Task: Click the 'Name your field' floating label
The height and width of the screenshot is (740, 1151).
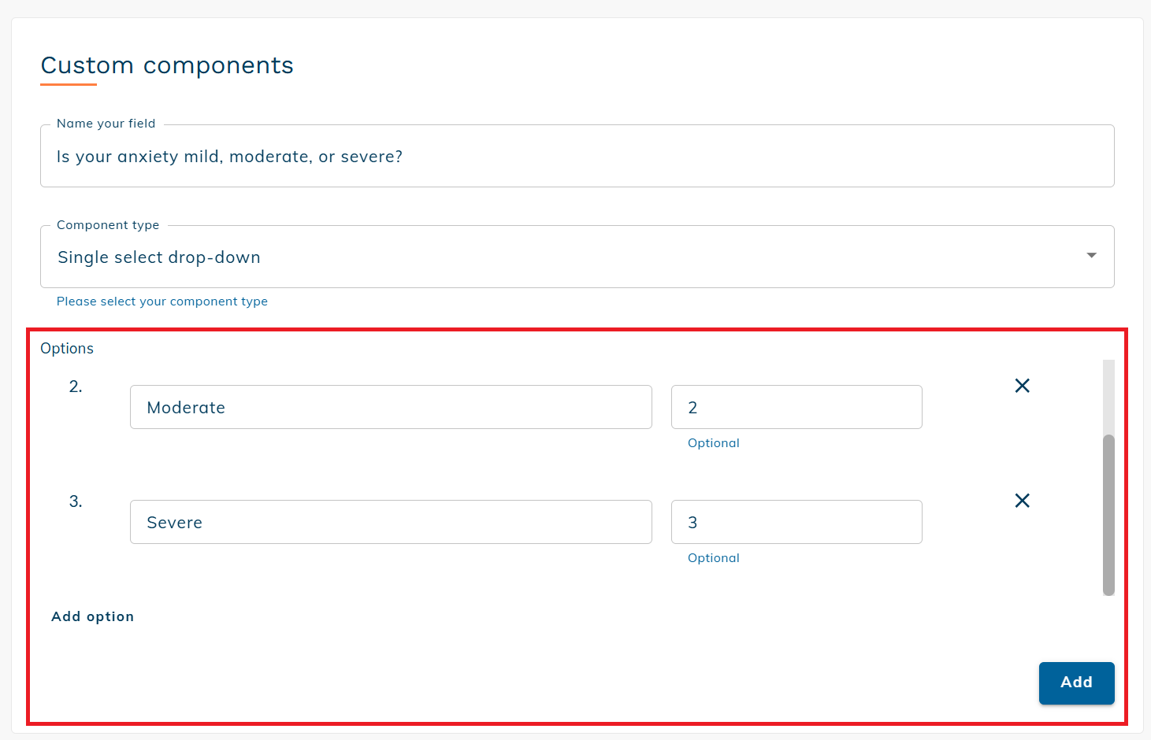Action: click(106, 124)
